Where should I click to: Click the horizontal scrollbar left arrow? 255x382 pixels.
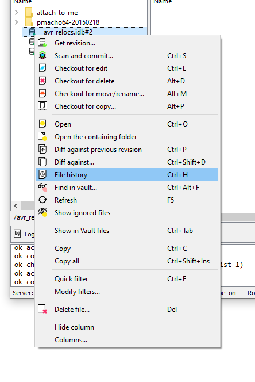(16, 205)
